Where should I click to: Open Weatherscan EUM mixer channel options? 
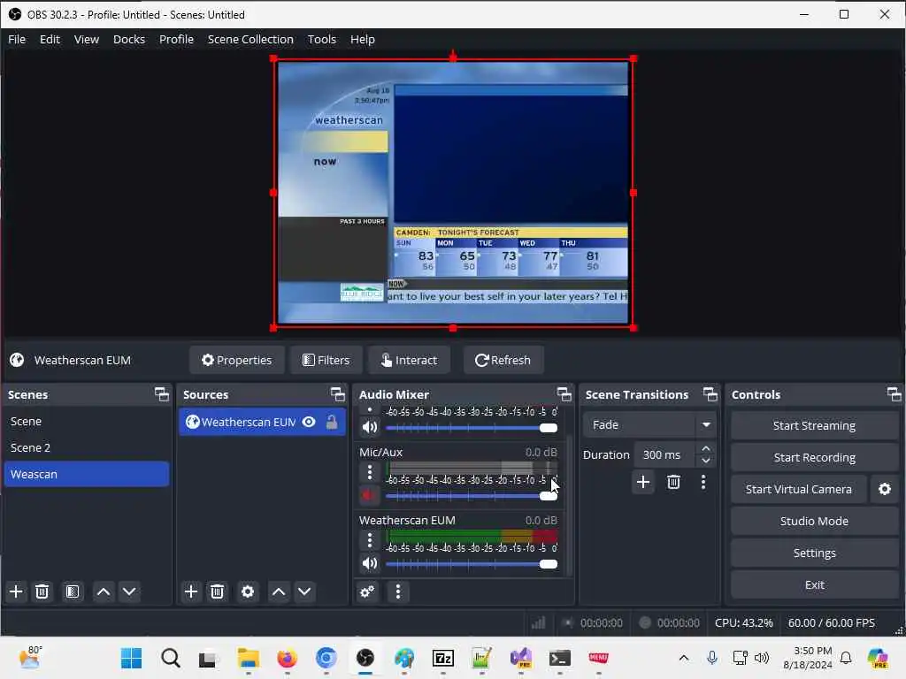(x=370, y=540)
